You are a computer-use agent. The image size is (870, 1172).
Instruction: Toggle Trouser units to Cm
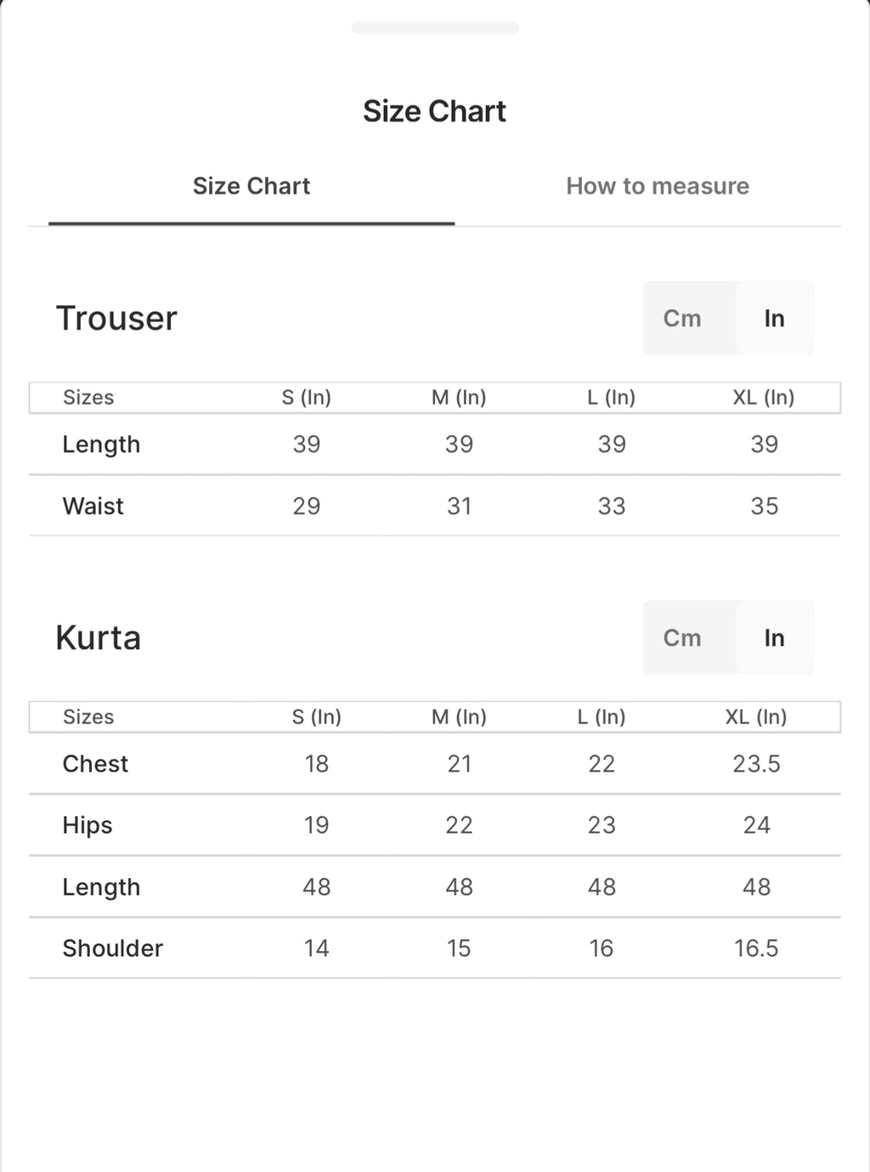[682, 319]
